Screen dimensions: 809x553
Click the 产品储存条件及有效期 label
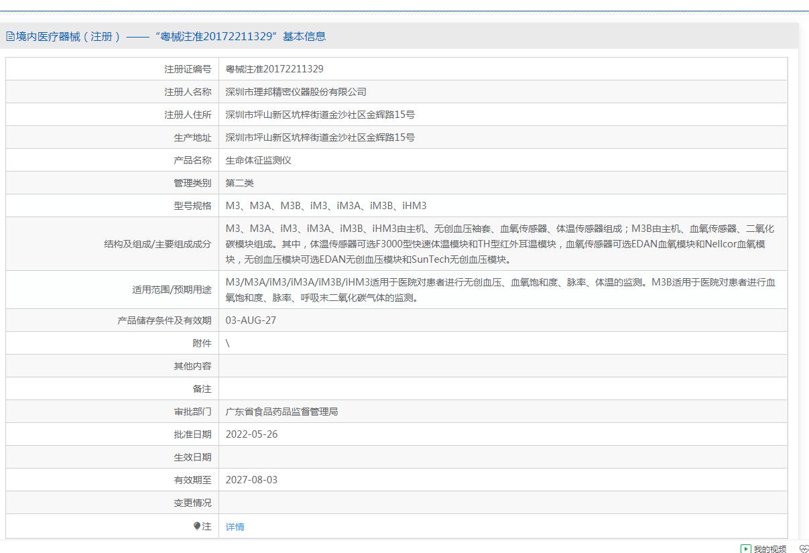(164, 320)
